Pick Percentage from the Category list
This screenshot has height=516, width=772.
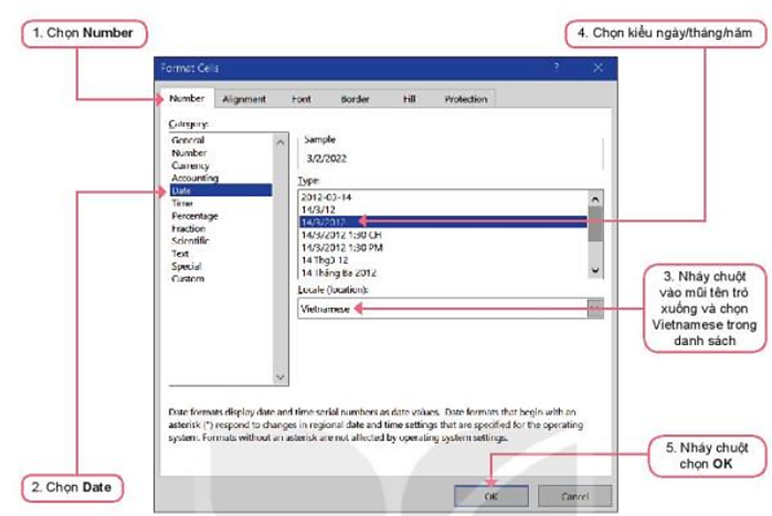[x=194, y=216]
